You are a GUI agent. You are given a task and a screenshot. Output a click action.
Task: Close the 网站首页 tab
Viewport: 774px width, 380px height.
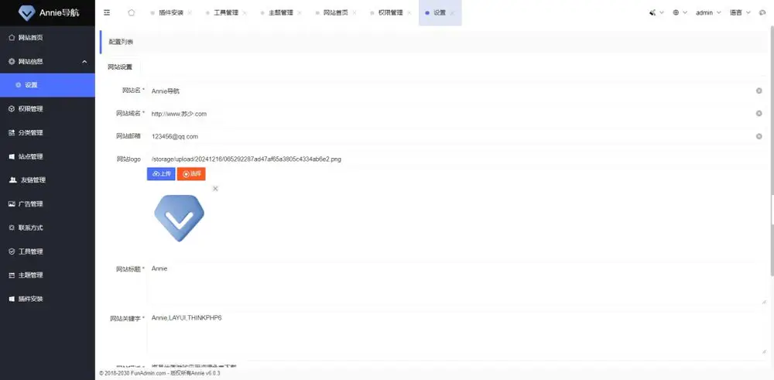click(354, 13)
